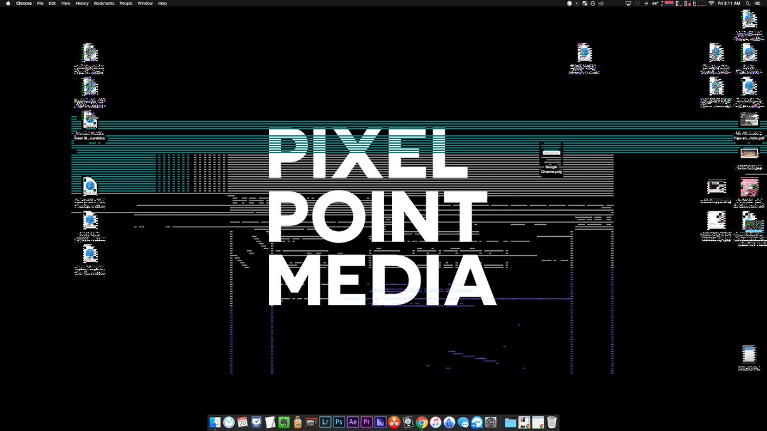This screenshot has width=767, height=431.
Task: Open DaVinci Resolve from the dock
Action: (394, 422)
